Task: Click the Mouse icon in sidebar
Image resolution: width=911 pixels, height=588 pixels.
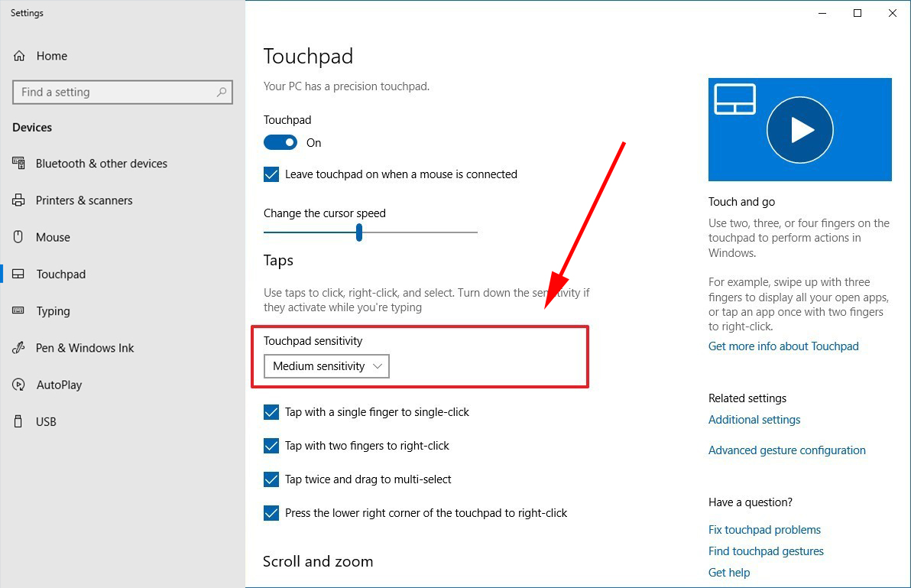Action: click(19, 237)
